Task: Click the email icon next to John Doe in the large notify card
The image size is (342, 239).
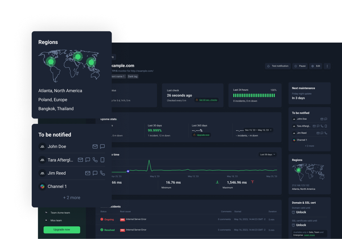Action: [95, 147]
